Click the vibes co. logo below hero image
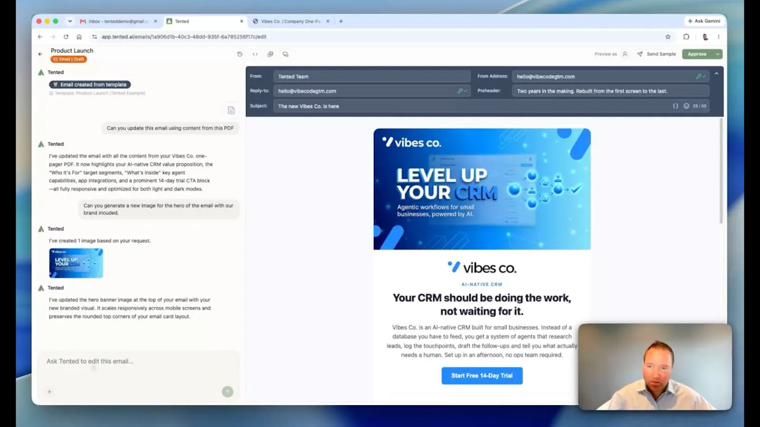This screenshot has width=760, height=427. [x=482, y=268]
